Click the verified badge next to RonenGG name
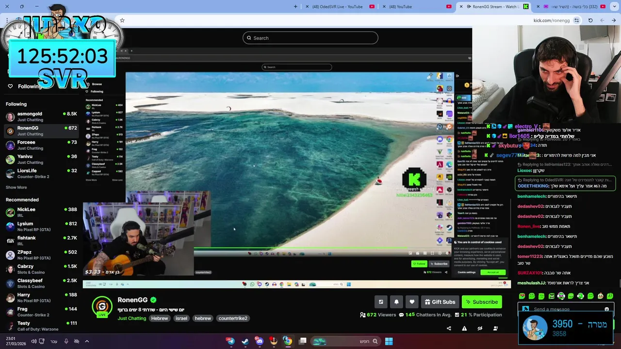621x349 pixels. (x=153, y=300)
